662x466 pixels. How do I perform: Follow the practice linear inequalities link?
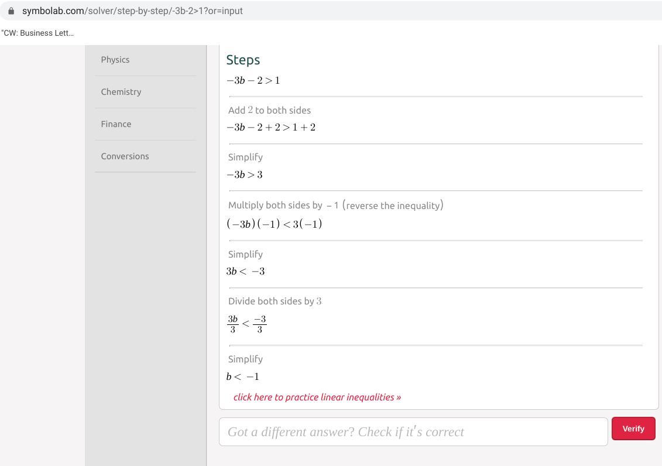point(317,397)
